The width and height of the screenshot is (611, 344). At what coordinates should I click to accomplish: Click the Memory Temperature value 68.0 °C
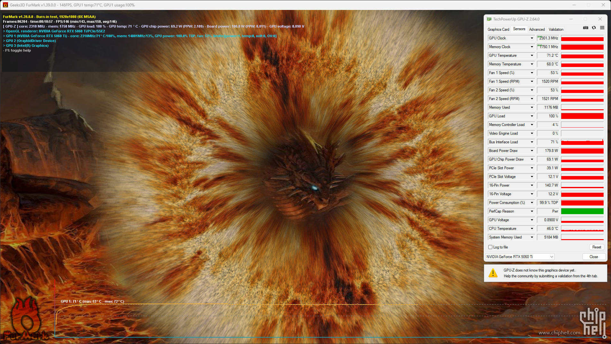point(548,64)
